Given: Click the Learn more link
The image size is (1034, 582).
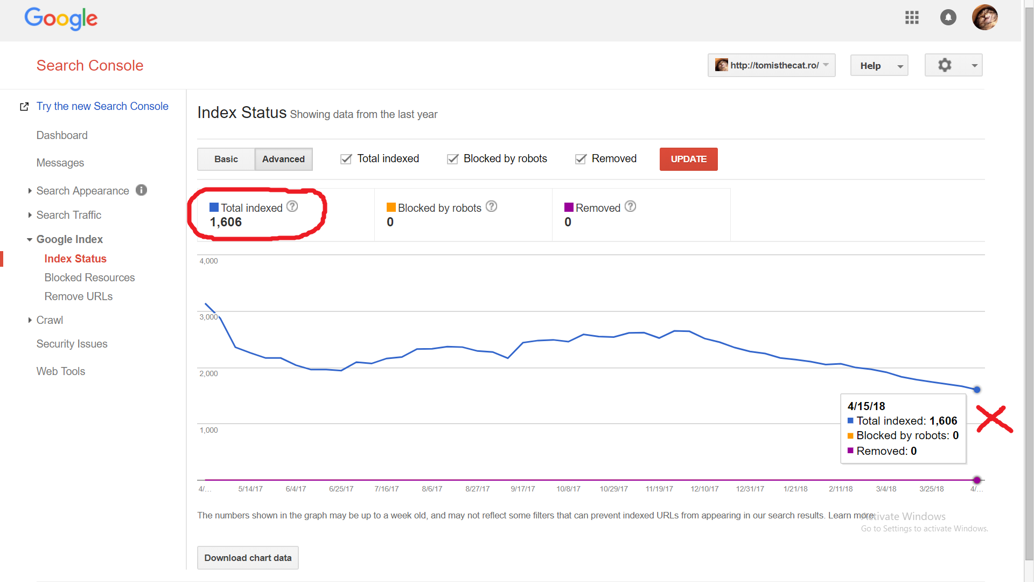Looking at the screenshot, I should click(x=851, y=515).
